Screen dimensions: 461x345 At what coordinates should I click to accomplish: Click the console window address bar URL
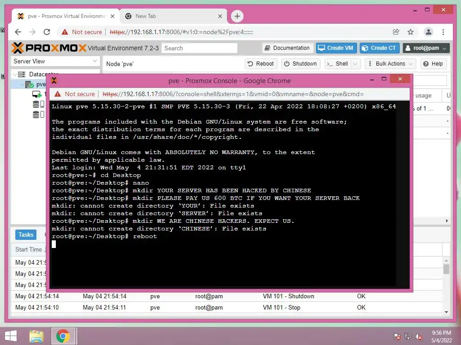(x=233, y=94)
